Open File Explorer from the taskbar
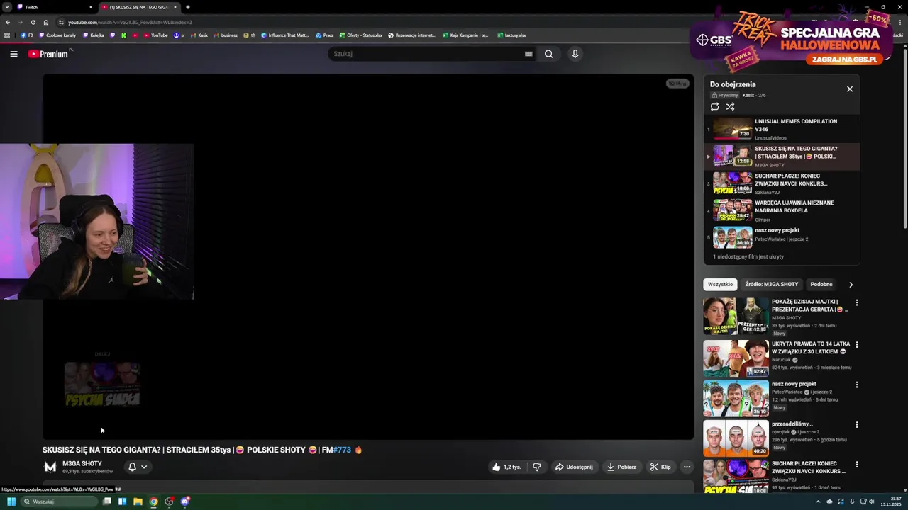 (x=138, y=501)
